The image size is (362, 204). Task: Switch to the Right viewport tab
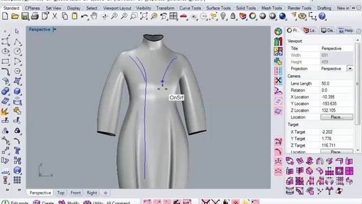click(x=92, y=193)
